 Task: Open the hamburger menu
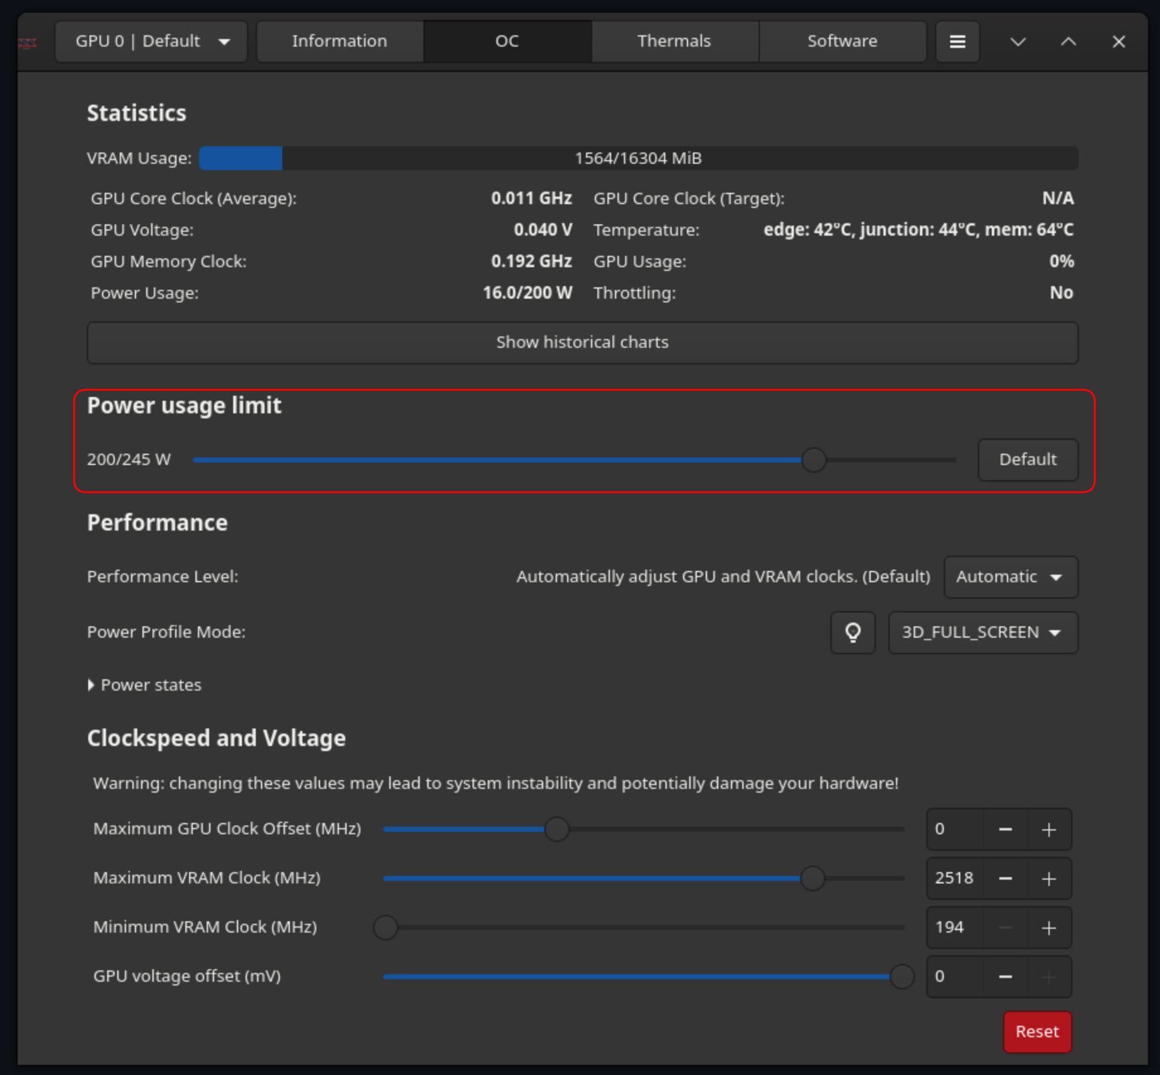point(957,42)
